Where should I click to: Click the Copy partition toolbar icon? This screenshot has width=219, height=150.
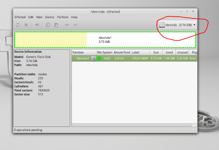click(48, 25)
